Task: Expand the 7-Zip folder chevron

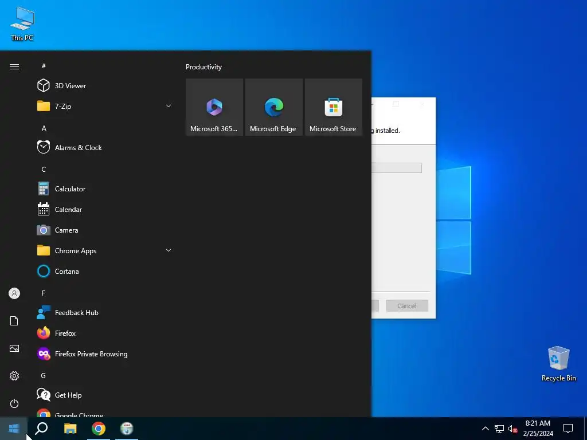Action: point(169,106)
